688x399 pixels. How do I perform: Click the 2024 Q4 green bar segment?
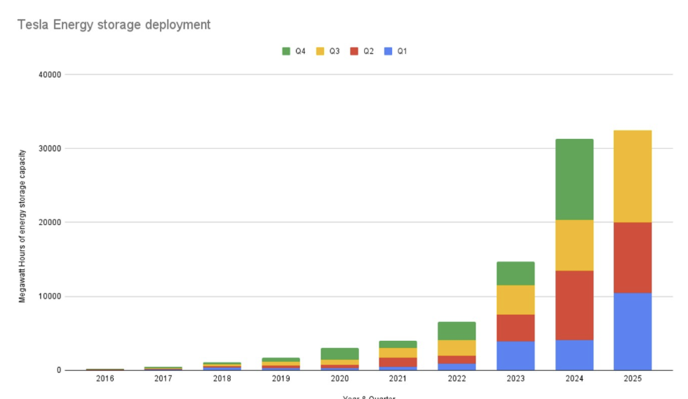click(574, 179)
